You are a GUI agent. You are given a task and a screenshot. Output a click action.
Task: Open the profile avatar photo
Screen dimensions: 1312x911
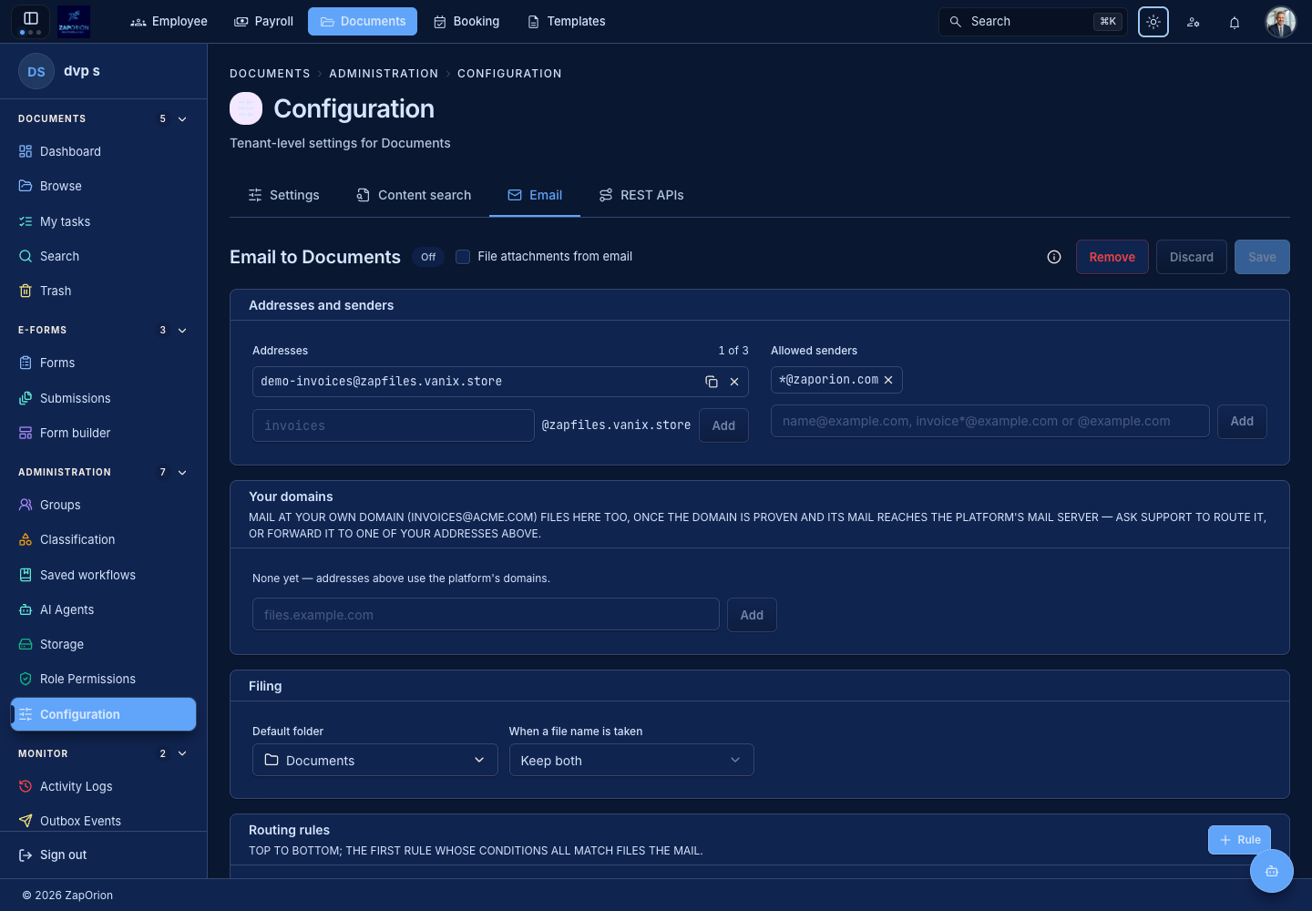1281,22
